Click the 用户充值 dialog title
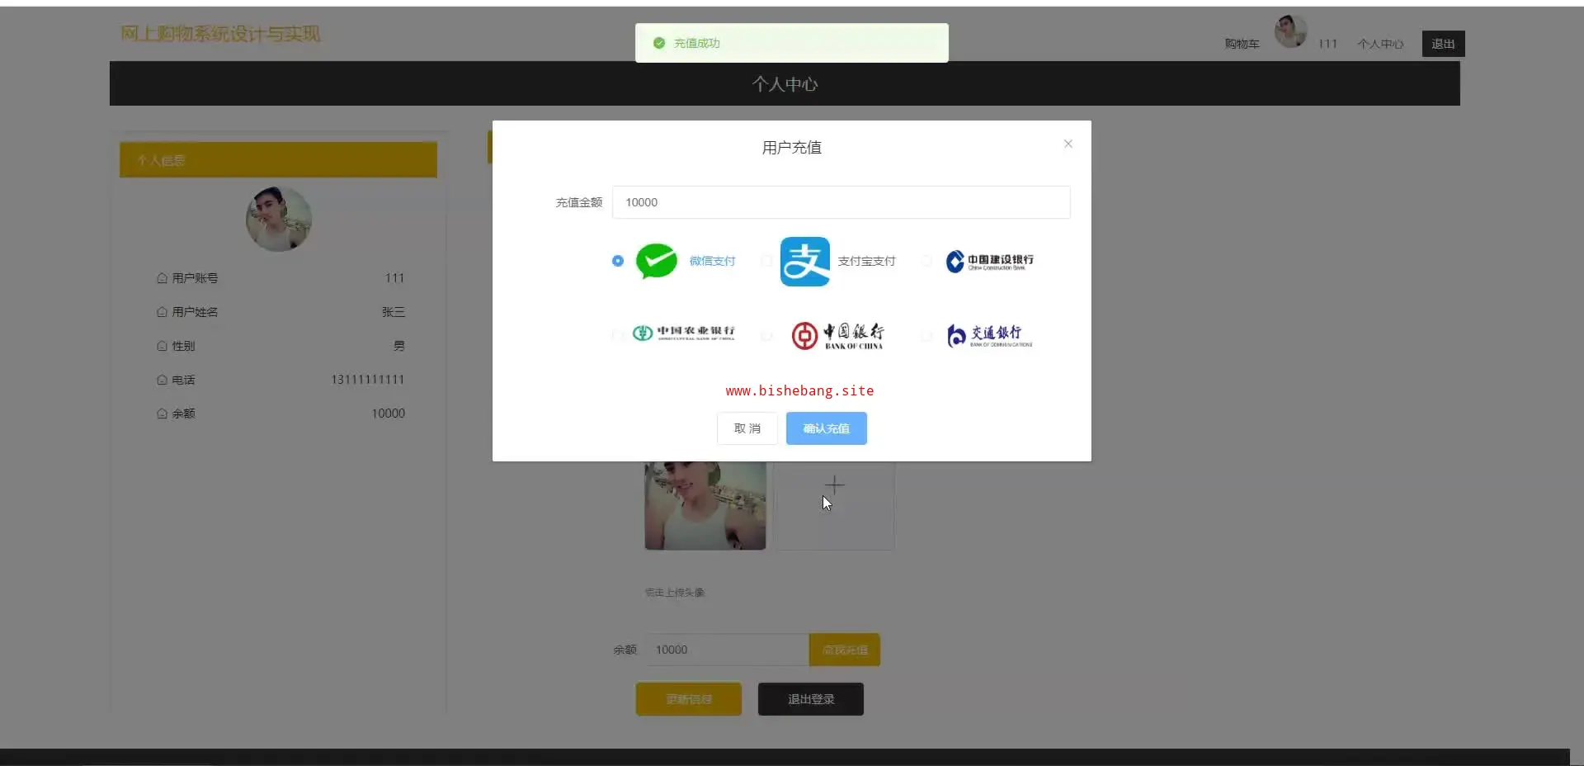 pyautogui.click(x=792, y=148)
